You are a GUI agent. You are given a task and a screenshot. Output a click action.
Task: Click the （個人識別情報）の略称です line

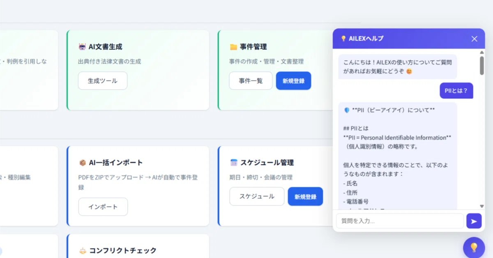[x=380, y=147]
